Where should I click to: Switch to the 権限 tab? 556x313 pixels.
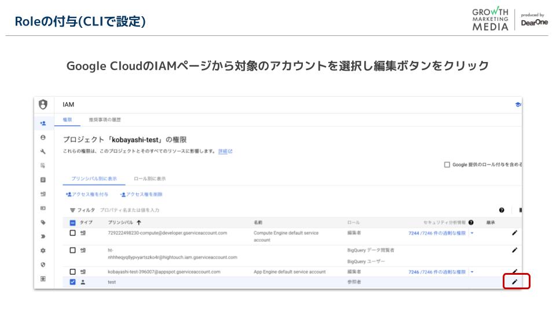pyautogui.click(x=67, y=120)
